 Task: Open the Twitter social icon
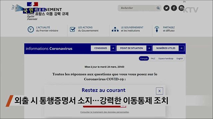[166, 8]
